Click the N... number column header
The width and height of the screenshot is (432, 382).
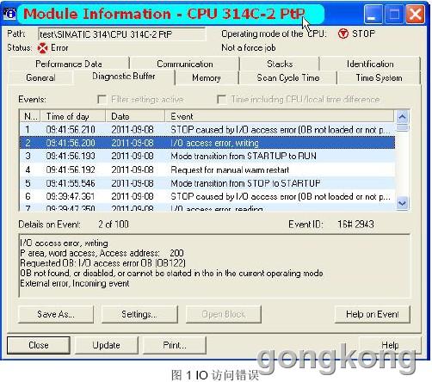[x=30, y=116]
